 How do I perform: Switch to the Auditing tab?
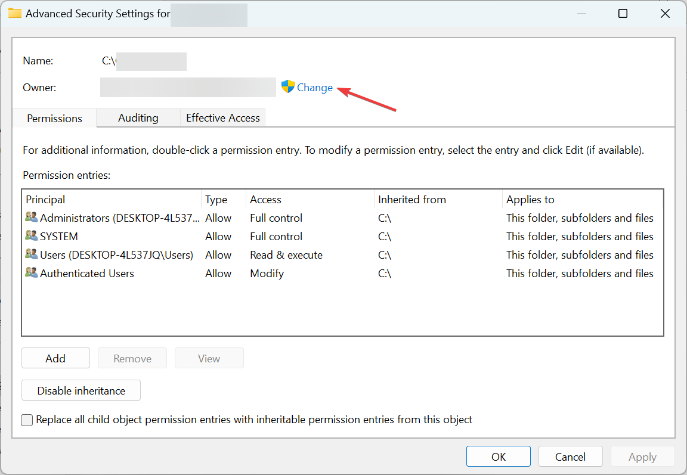tap(138, 118)
